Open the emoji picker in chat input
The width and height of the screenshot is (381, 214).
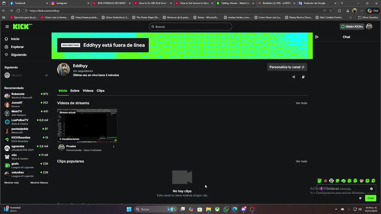coord(371,189)
